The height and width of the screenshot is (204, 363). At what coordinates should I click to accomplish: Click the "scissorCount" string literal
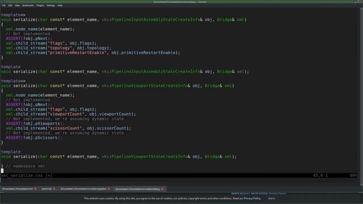click(x=65, y=128)
